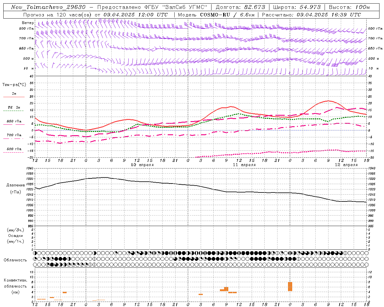This screenshot has height=307, width=384.
Task: Click the (гПа) unit under Давление
Action: click(x=16, y=192)
